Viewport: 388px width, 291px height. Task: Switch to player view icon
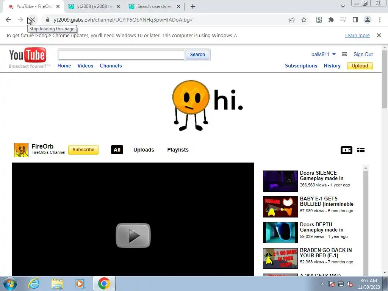346,150
